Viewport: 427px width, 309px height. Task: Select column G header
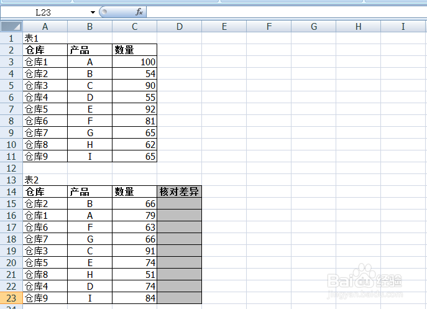[x=313, y=27]
